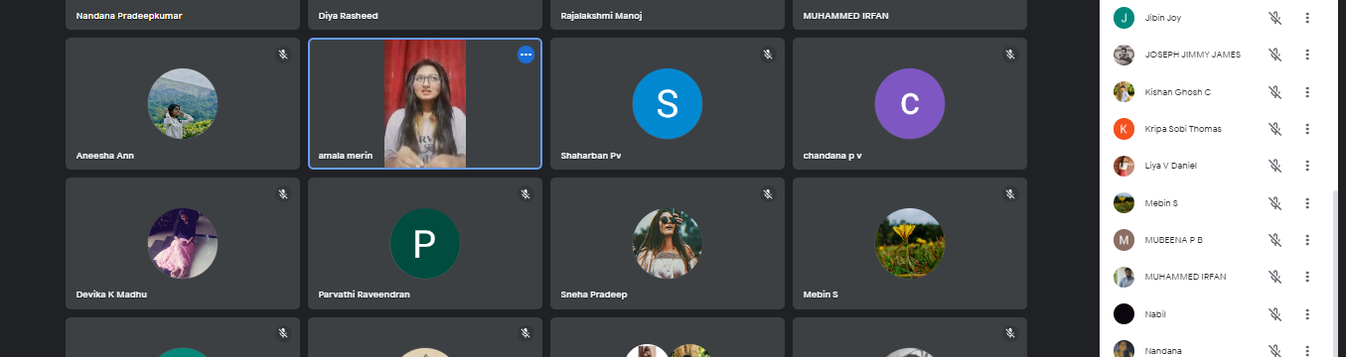Click Liya V Daniel's avatar in list
Image resolution: width=1346 pixels, height=357 pixels.
[x=1123, y=166]
